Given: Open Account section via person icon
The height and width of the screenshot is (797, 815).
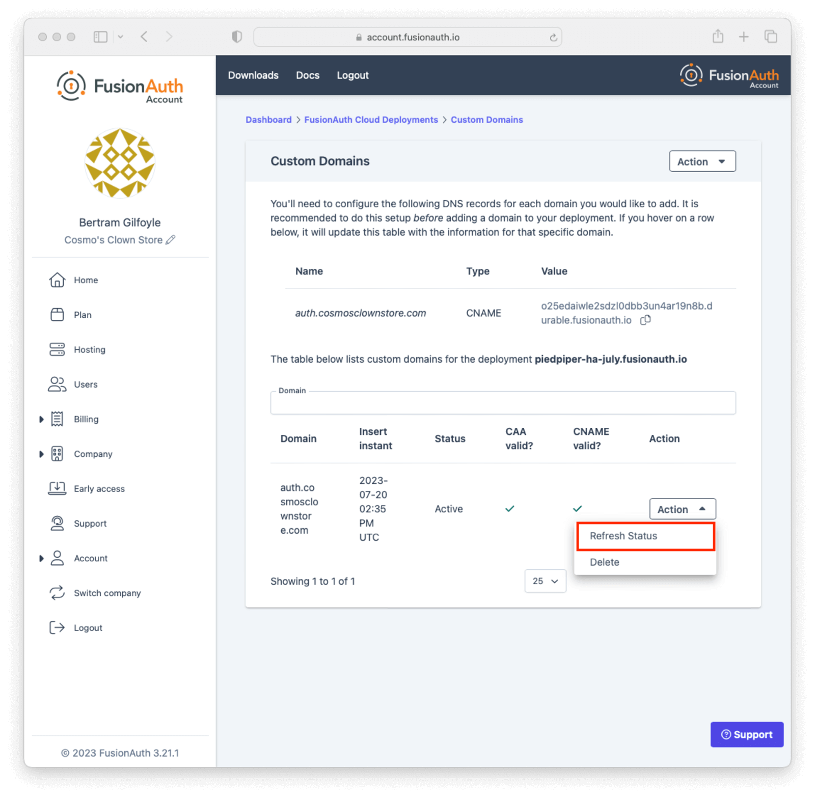Looking at the screenshot, I should [x=58, y=558].
